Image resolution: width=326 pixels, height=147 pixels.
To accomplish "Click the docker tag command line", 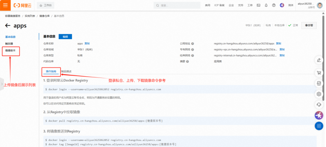I will point(111,144).
